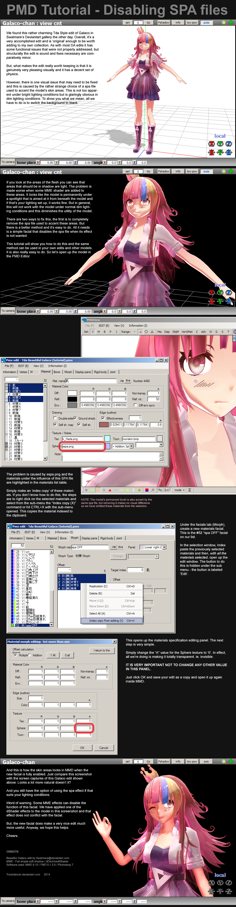Screen dimensions: 236x907
Task: Click the Sphere field containing sspa.png
Action: [83, 446]
